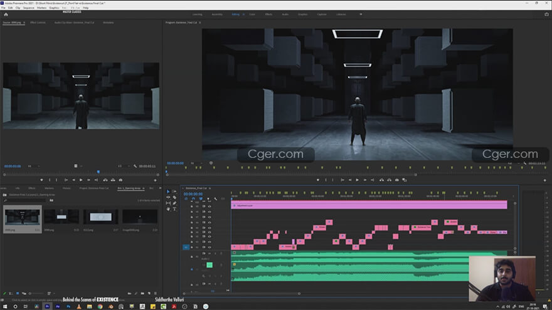The height and width of the screenshot is (310, 552).
Task: Open the Program monitor button editor plus icon
Action: pyautogui.click(x=545, y=180)
